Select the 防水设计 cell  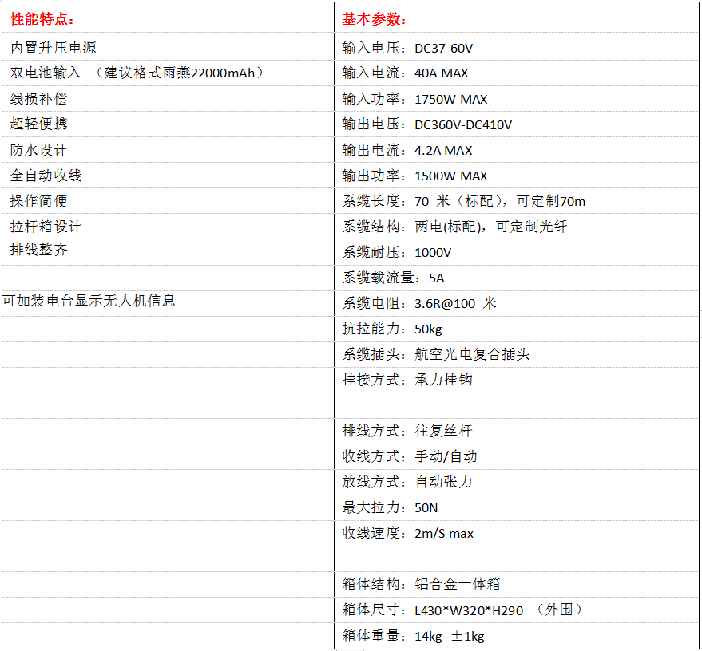[168, 150]
